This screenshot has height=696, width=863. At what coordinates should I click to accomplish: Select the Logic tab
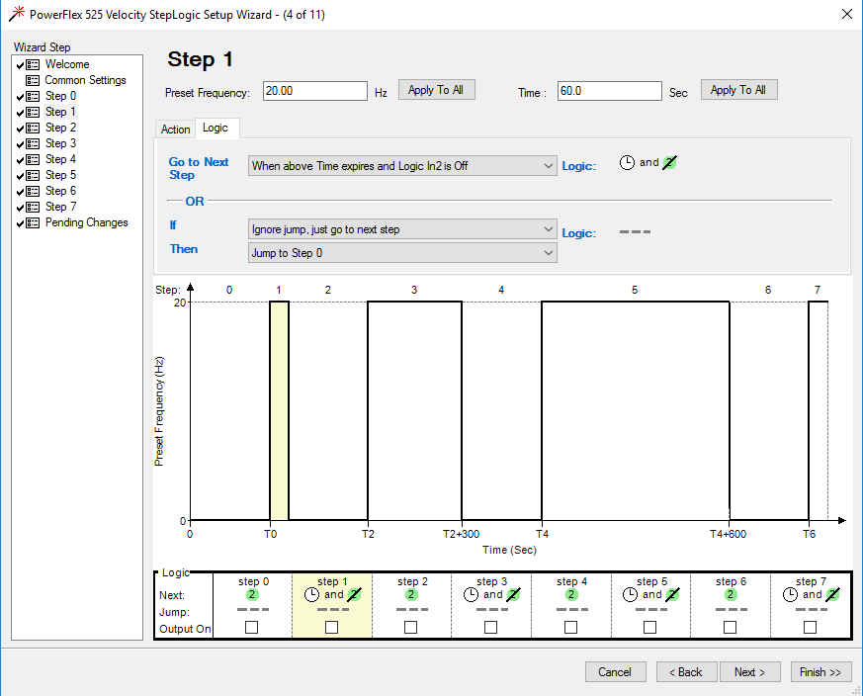pyautogui.click(x=216, y=128)
